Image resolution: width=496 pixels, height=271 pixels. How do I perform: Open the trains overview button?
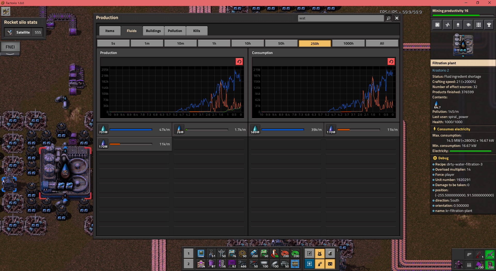479,25
